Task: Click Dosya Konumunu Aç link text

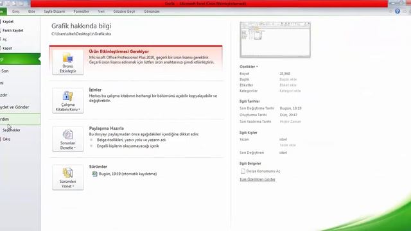Action: point(263,171)
